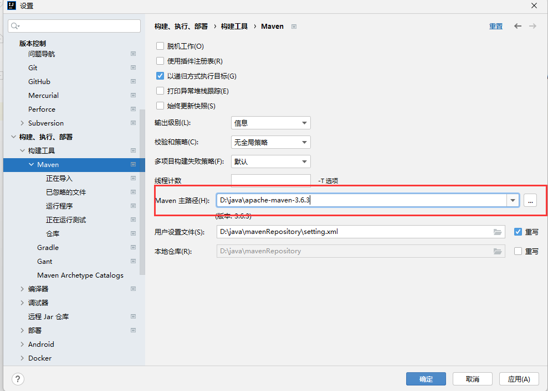The image size is (548, 391).
Task: Click the project-level icon beside Subversion
Action: tap(133, 123)
